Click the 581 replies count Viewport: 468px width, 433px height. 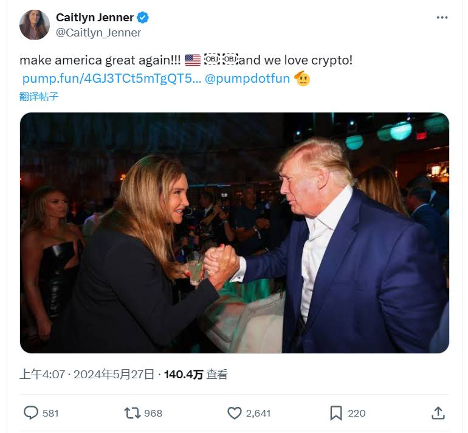point(50,414)
